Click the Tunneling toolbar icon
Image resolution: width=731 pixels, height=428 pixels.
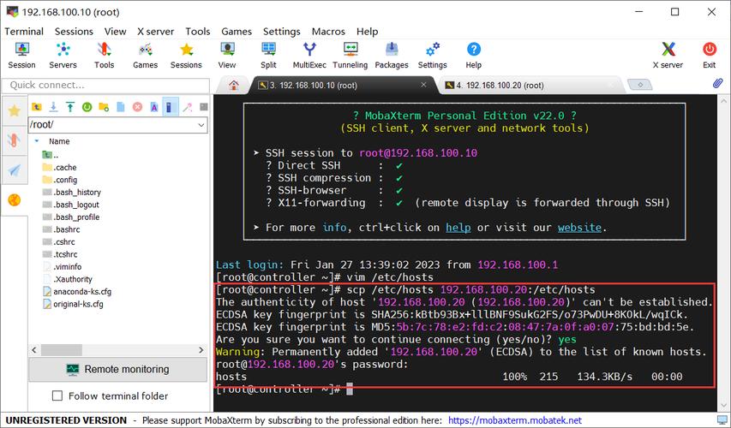pyautogui.click(x=350, y=56)
